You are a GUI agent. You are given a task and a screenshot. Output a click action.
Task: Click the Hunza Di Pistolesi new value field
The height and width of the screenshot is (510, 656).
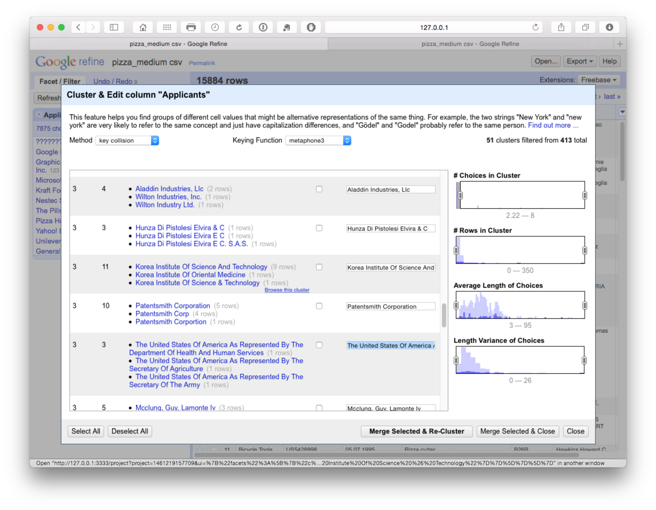click(390, 228)
